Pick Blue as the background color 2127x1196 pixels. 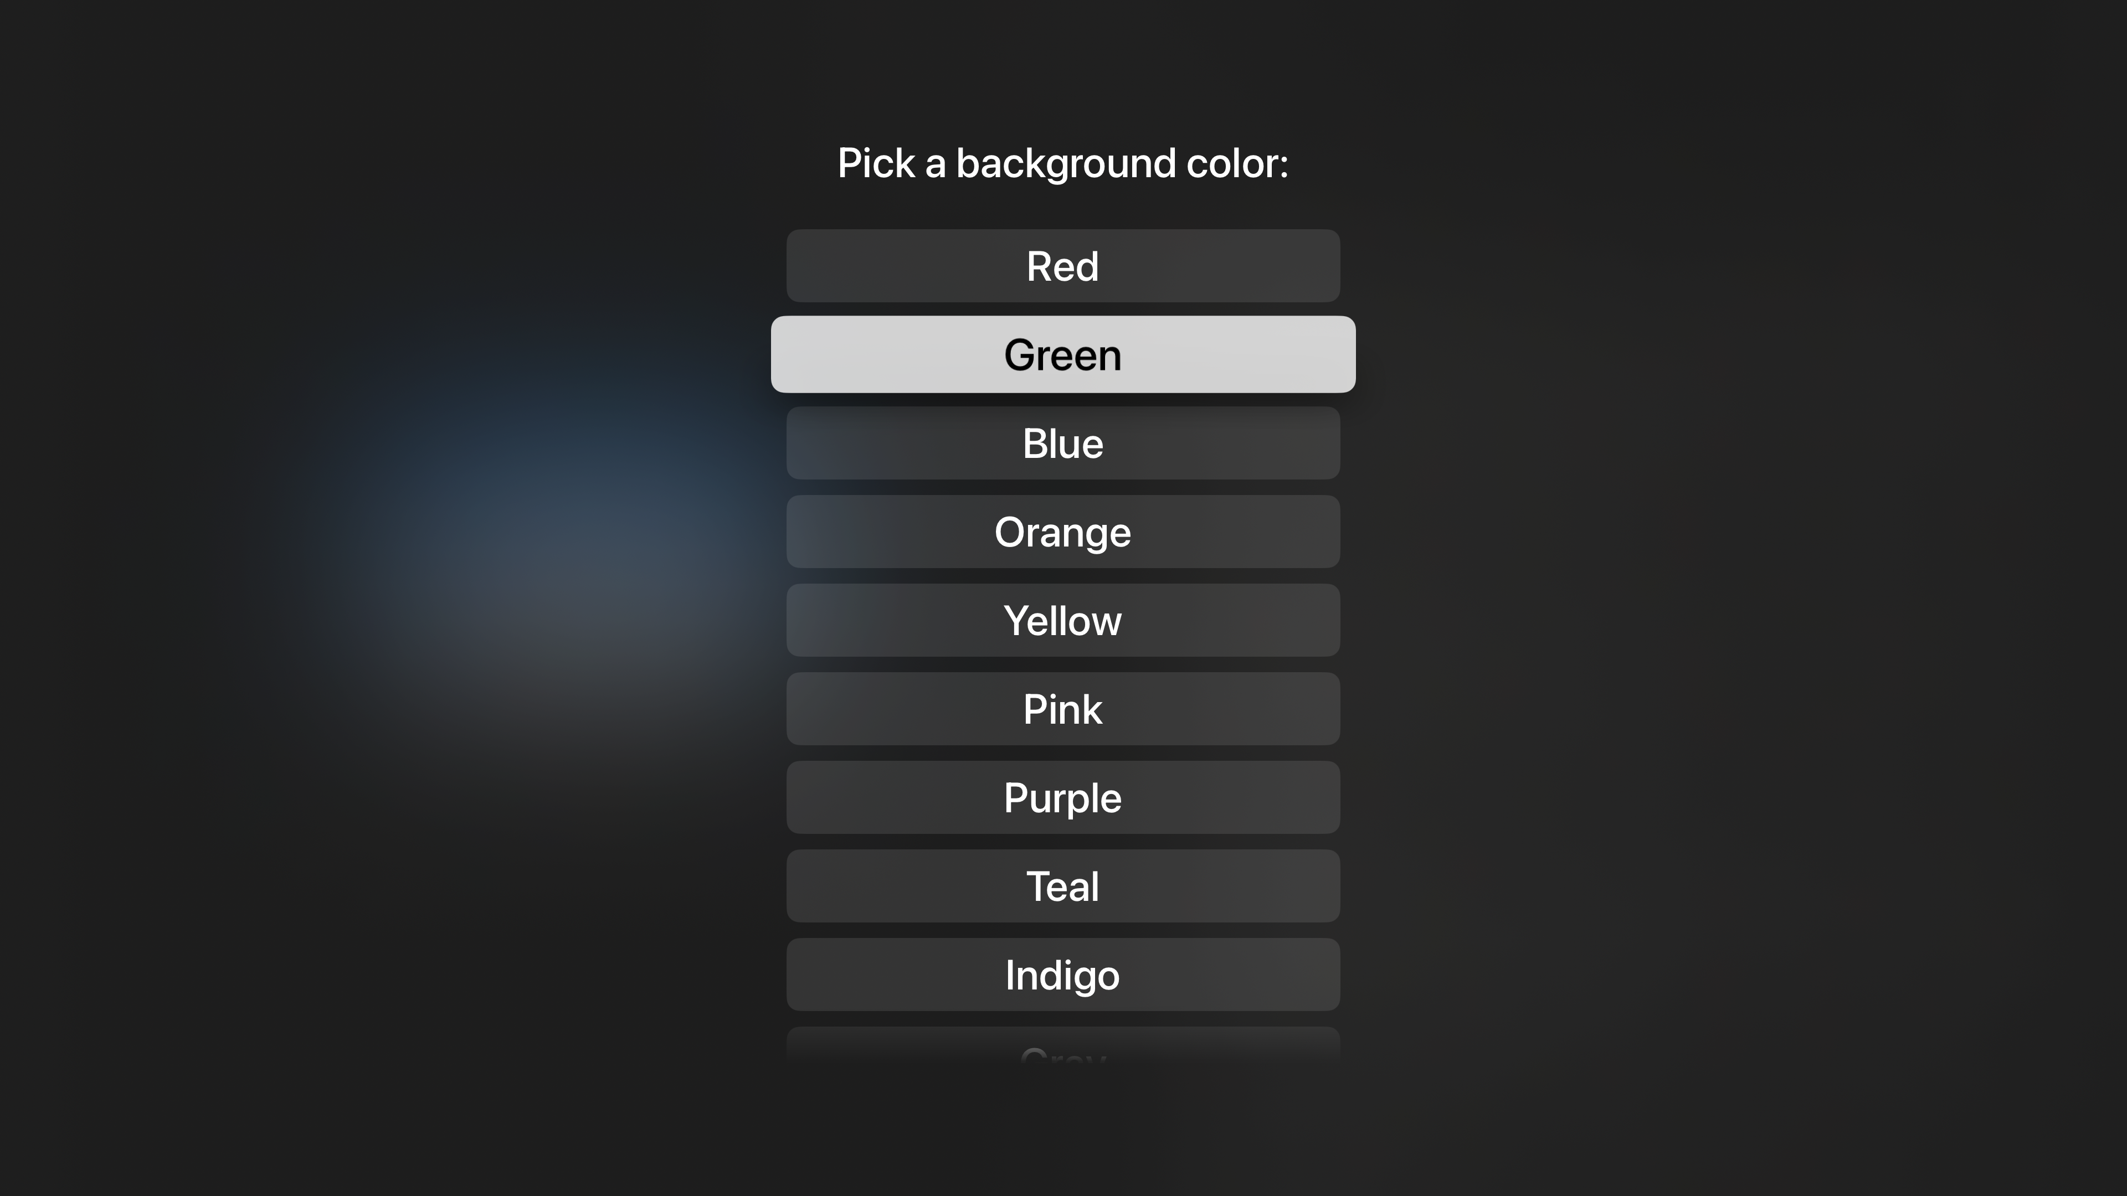point(1063,443)
